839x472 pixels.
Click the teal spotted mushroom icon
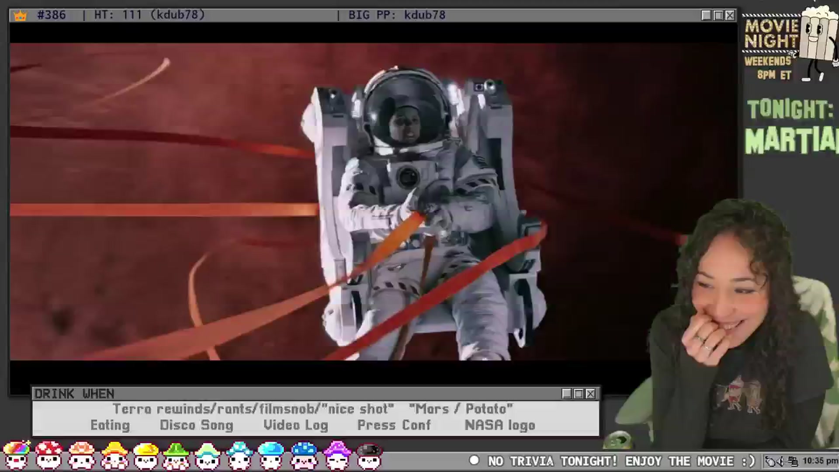pyautogui.click(x=239, y=456)
